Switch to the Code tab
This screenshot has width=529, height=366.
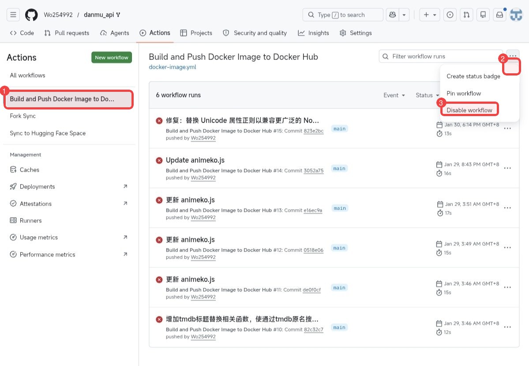(x=22, y=33)
